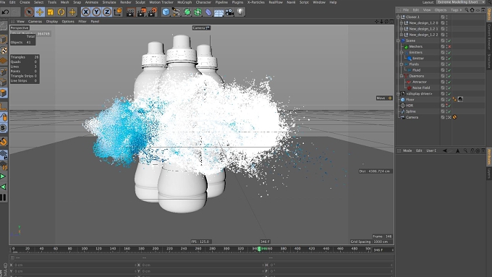Select Texture mode checkered cube icon

(x=4, y=50)
